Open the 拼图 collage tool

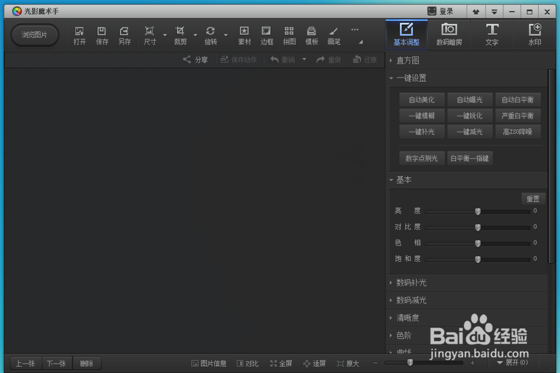289,35
